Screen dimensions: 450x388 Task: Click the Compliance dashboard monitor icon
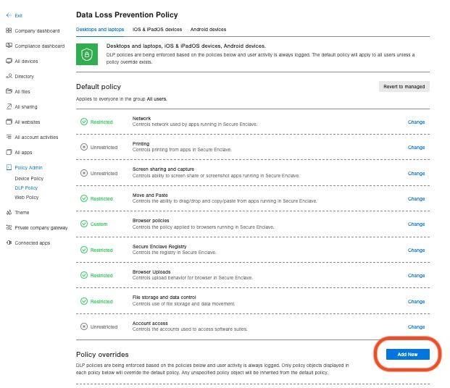[9, 46]
